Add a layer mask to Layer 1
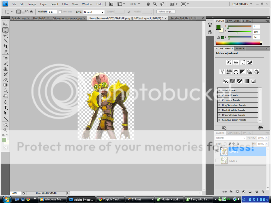This screenshot has height=203, width=271. click(237, 192)
